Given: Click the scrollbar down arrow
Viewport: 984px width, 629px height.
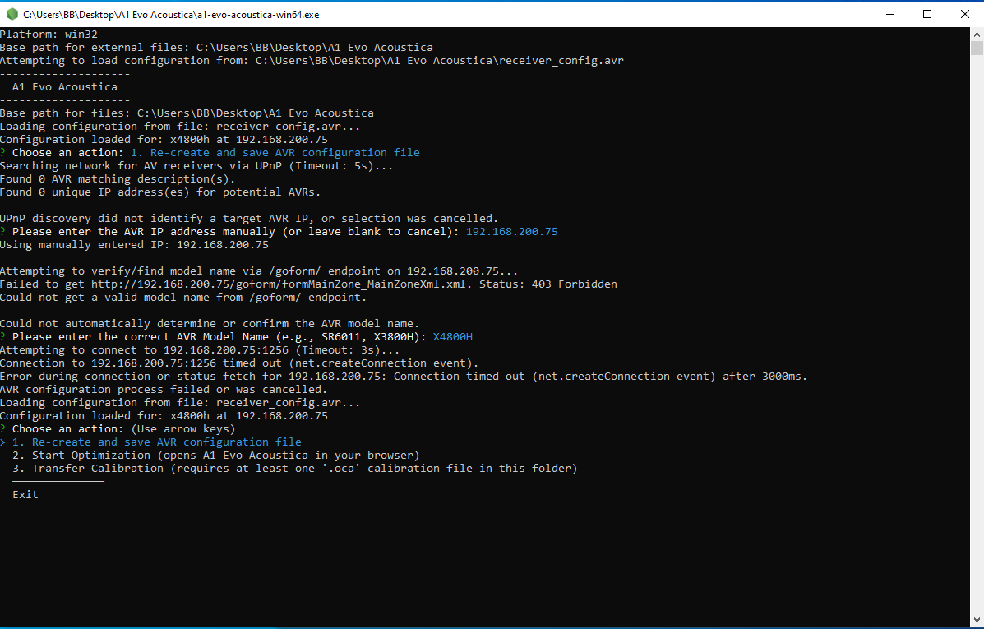Looking at the screenshot, I should 977,619.
